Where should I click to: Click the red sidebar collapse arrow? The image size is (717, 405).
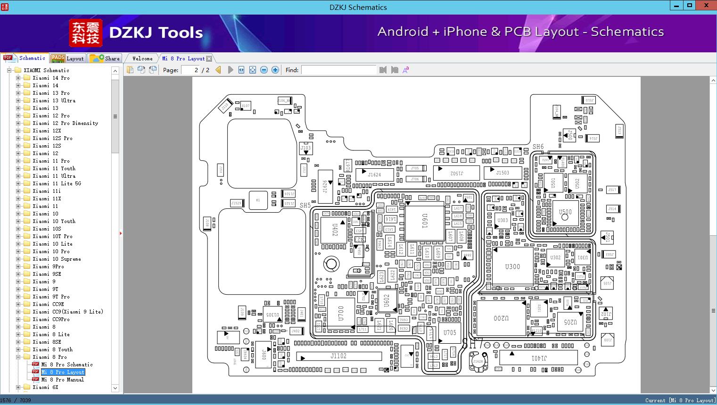point(121,233)
